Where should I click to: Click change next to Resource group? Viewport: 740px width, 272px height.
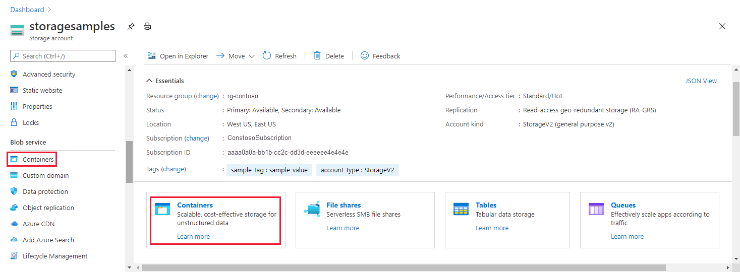tap(206, 96)
